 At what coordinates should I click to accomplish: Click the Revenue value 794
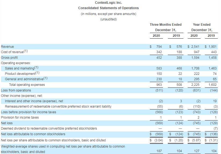(159, 47)
